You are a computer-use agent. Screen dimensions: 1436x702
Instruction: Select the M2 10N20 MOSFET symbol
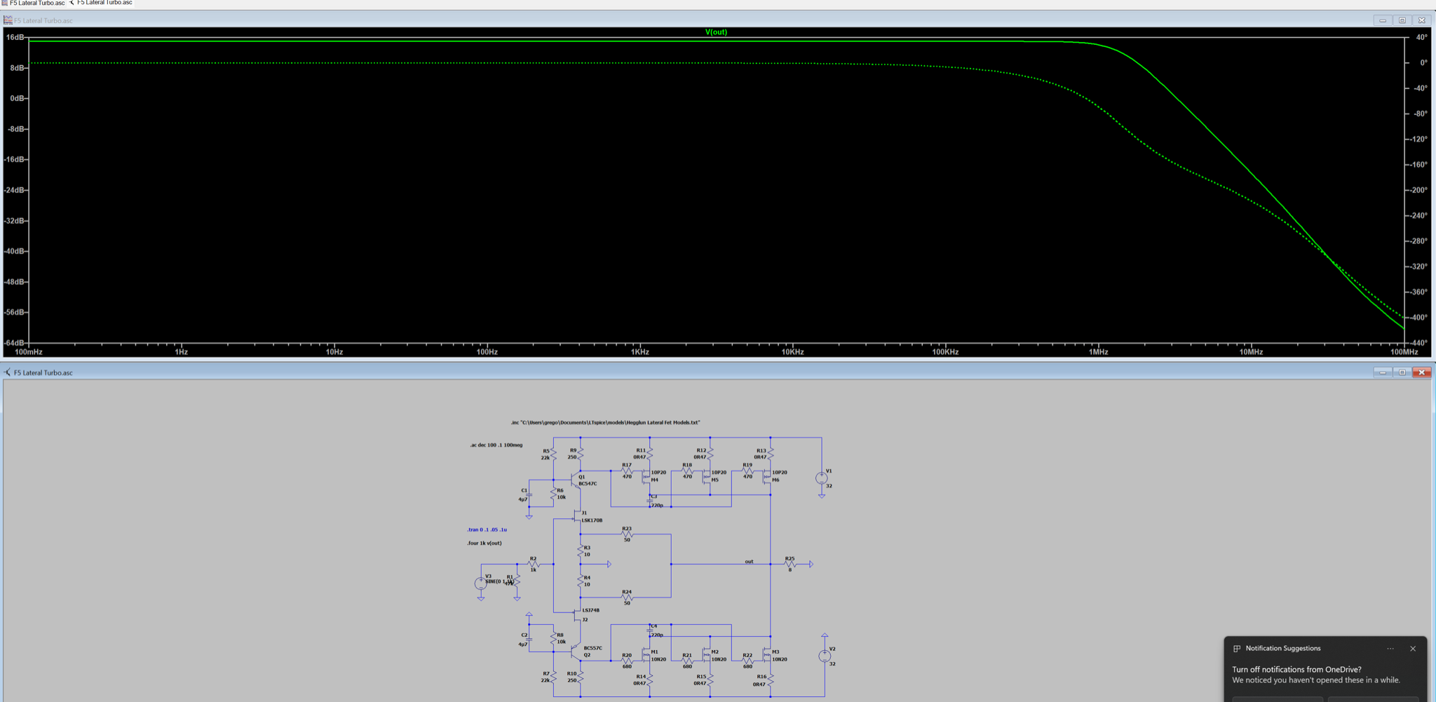click(707, 655)
